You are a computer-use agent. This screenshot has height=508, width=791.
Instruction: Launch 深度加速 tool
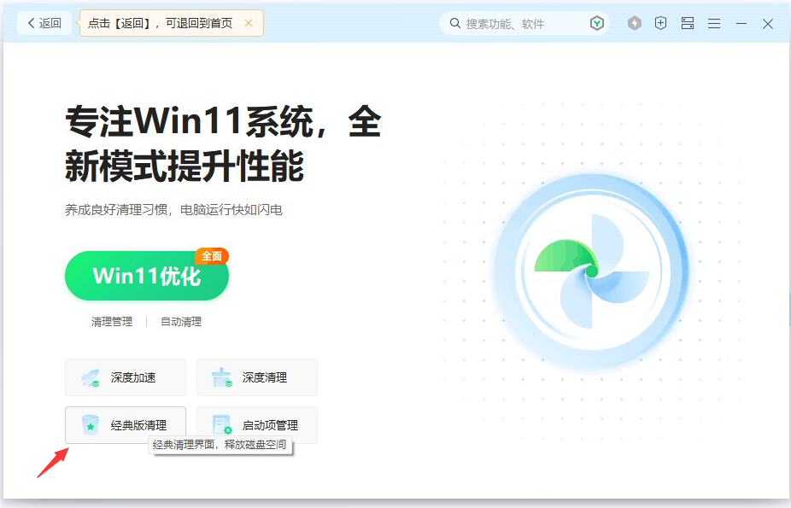click(x=126, y=377)
